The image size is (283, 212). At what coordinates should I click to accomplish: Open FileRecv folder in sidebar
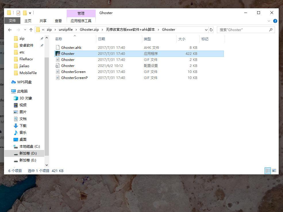pyautogui.click(x=26, y=59)
